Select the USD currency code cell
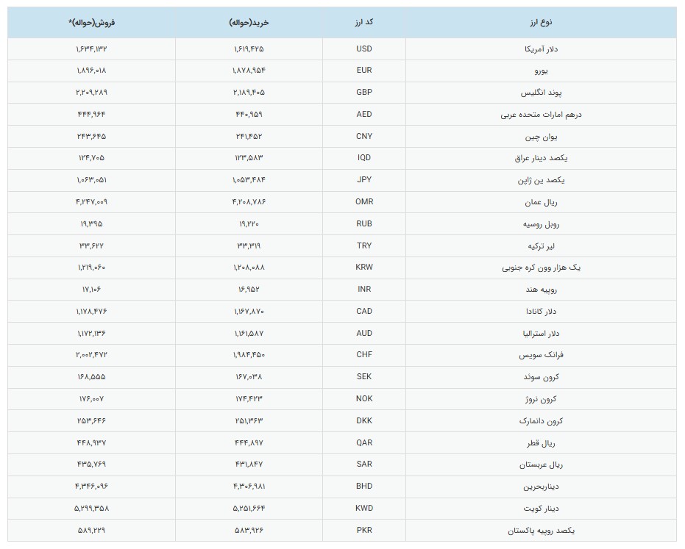685x549 pixels. tap(364, 49)
